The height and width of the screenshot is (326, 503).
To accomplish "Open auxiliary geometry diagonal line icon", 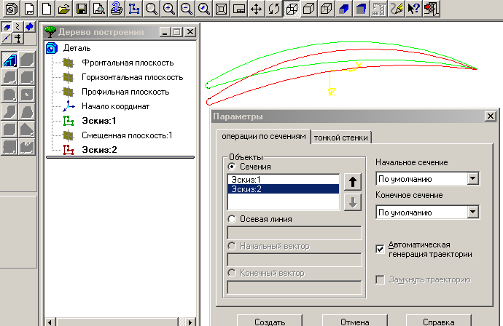I will pos(7,39).
